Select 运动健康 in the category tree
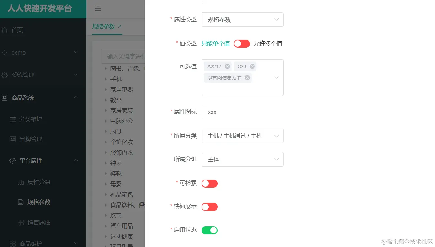 pyautogui.click(x=122, y=237)
